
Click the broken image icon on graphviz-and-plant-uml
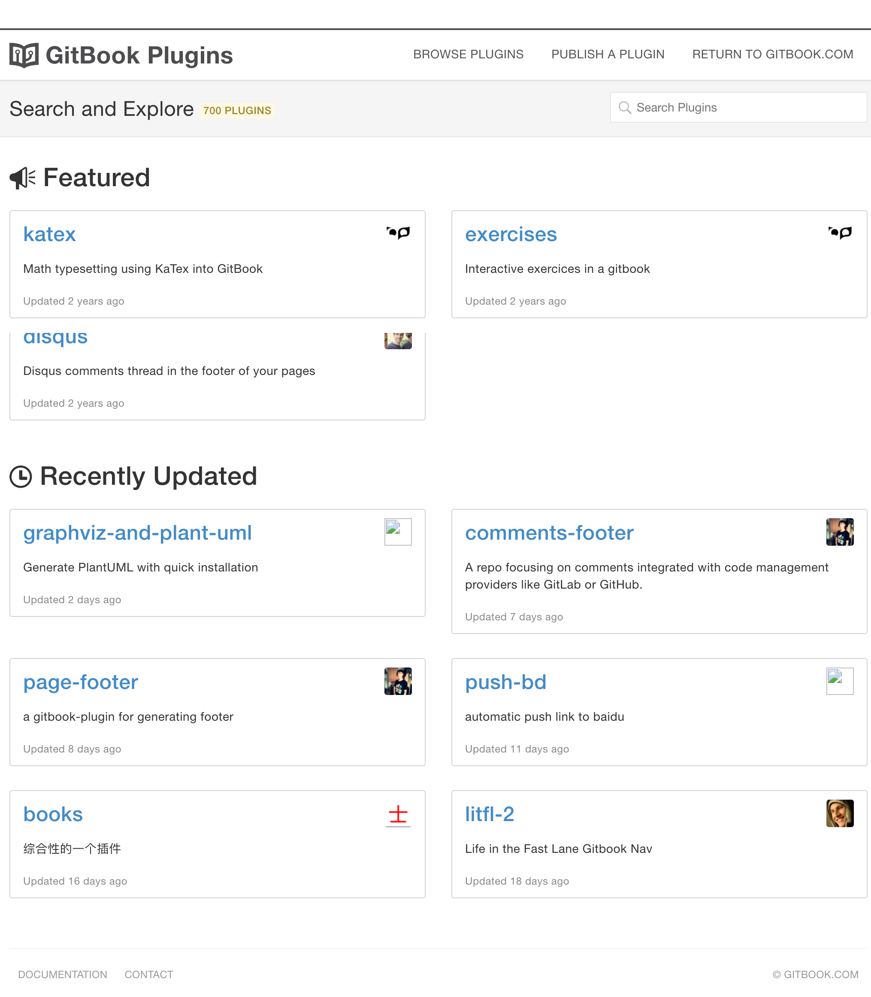pyautogui.click(x=398, y=532)
